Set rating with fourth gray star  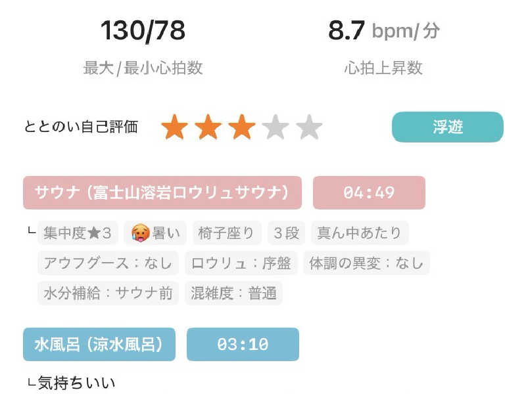click(x=275, y=127)
